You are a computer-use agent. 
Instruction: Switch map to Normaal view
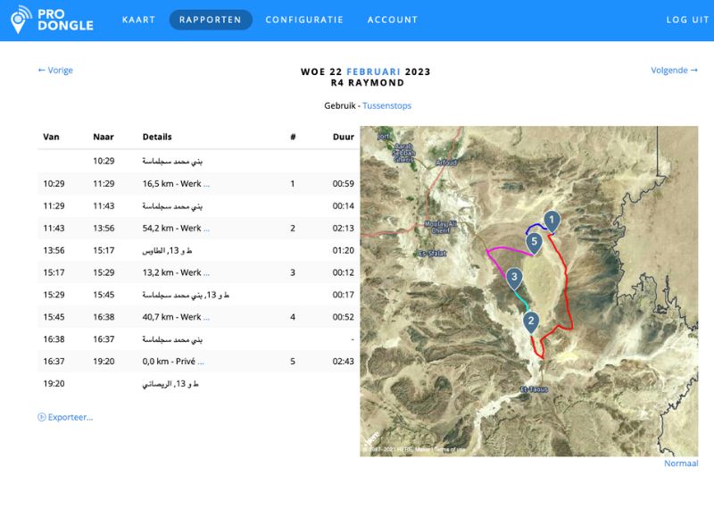(681, 463)
